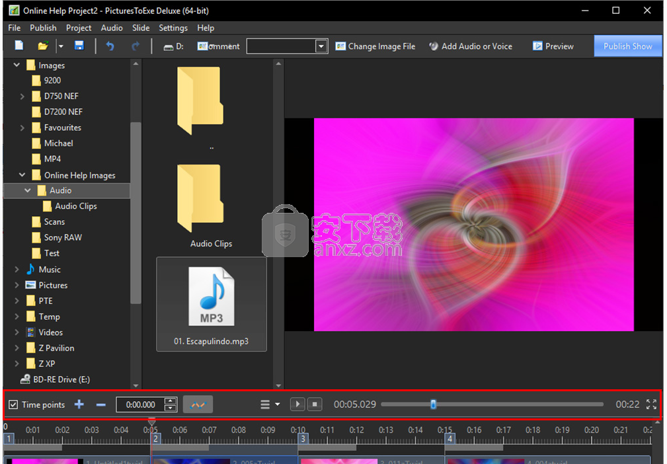Collapse the Audio folder node
Viewport: 667px width, 464px height.
tap(28, 190)
